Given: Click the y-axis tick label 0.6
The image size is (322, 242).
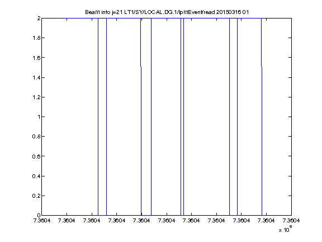Looking at the screenshot, I should click(36, 156).
